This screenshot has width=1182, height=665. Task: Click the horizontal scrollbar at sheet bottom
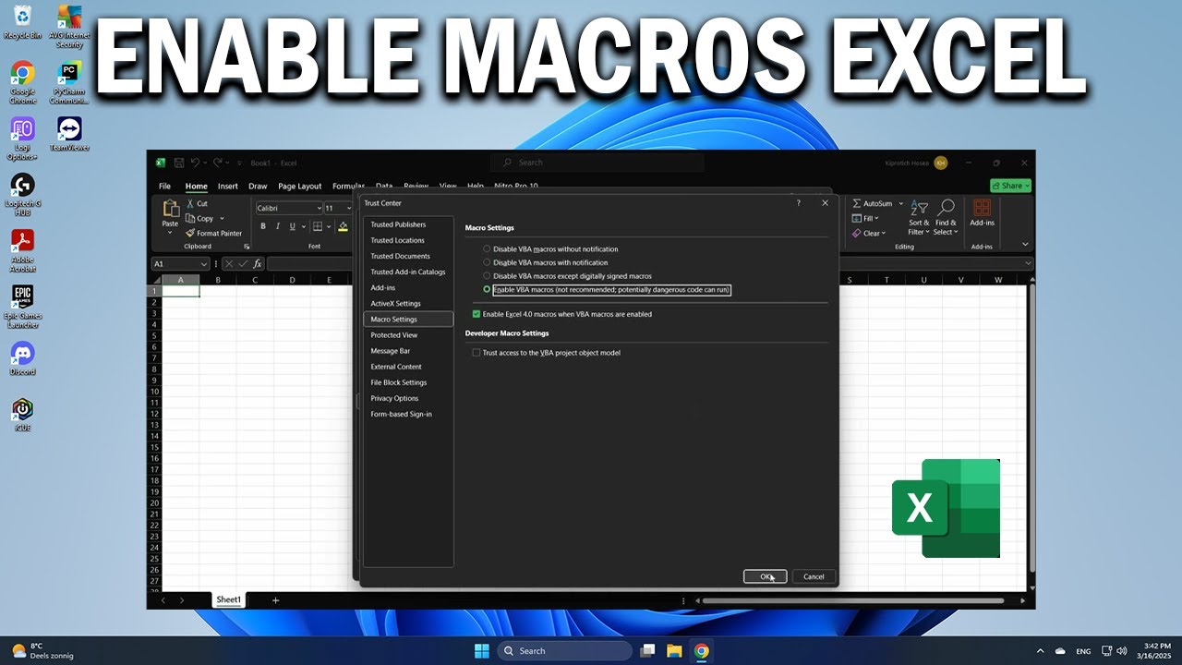(x=854, y=601)
